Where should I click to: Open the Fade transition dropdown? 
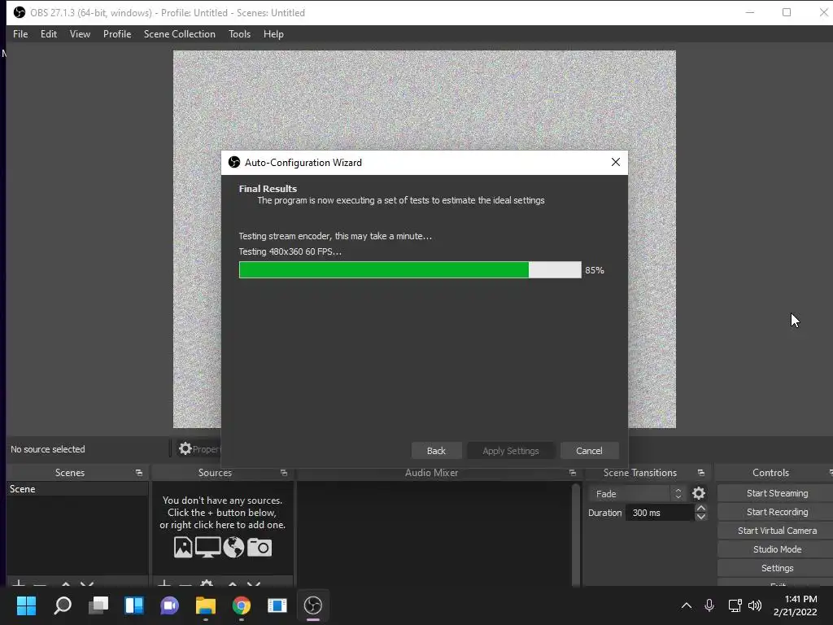coord(636,494)
